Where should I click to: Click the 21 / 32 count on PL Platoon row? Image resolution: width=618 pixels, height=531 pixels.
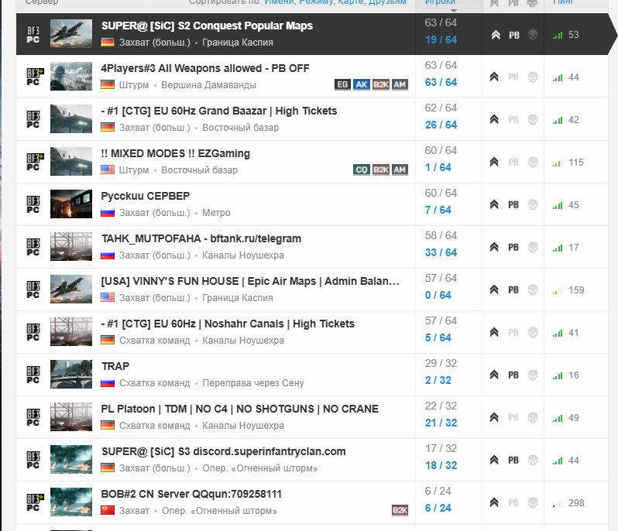coord(441,423)
